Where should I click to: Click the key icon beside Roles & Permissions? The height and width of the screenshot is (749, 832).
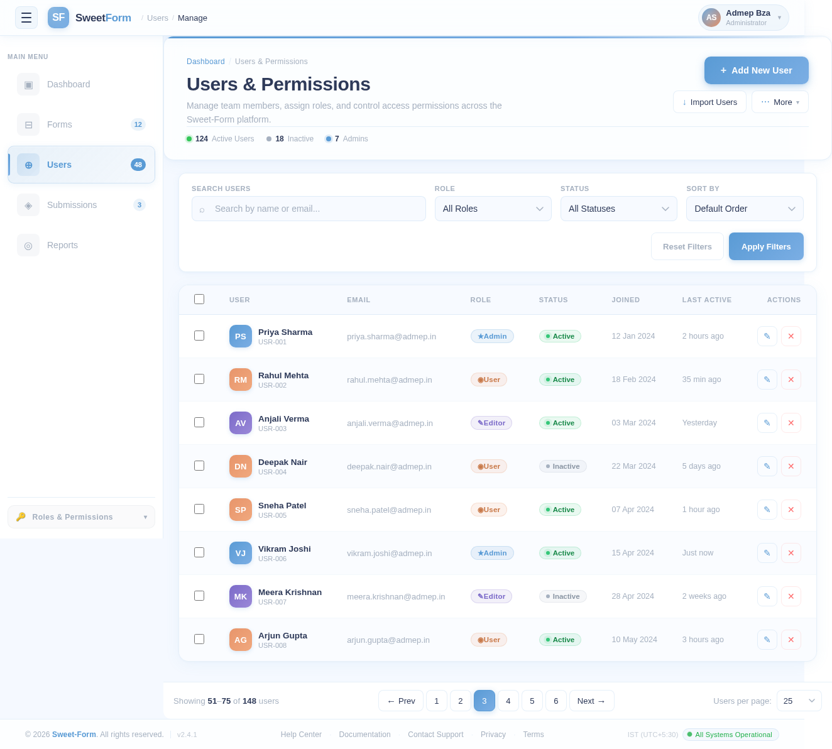pyautogui.click(x=21, y=517)
